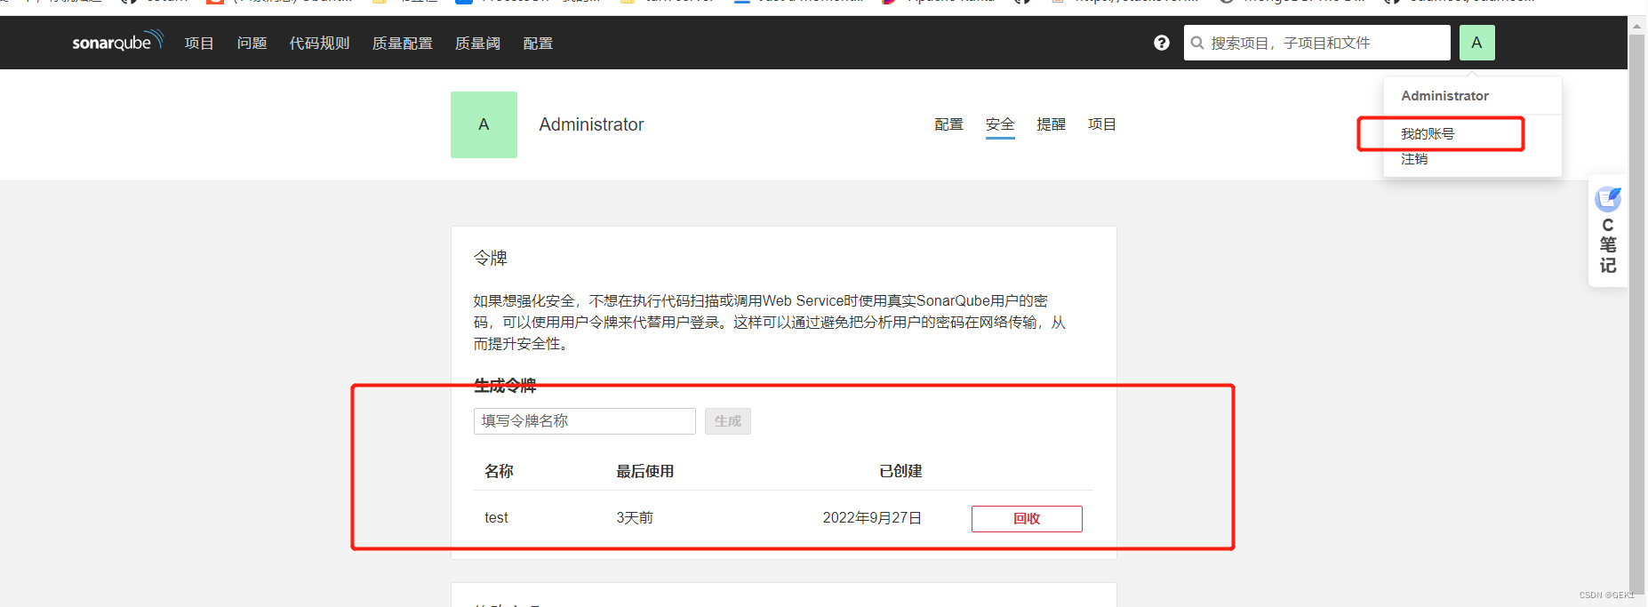Revoke the test token with 回收
The image size is (1648, 607).
click(1027, 519)
